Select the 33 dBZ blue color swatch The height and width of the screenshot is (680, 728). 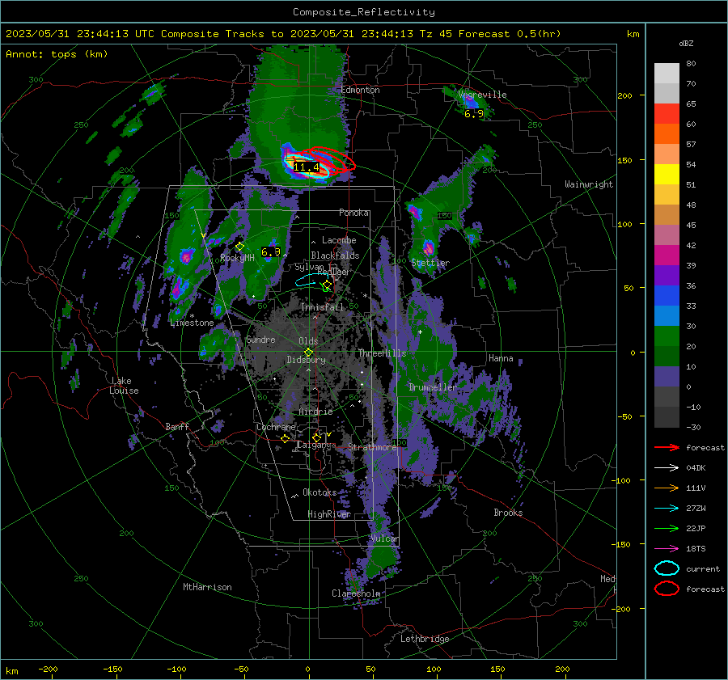point(667,296)
